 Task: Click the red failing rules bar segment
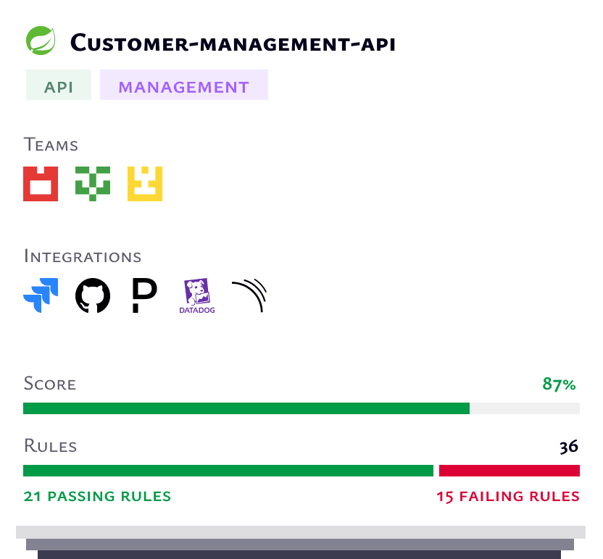coord(510,471)
